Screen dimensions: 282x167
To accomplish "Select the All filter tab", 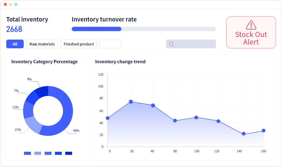I will (x=15, y=44).
